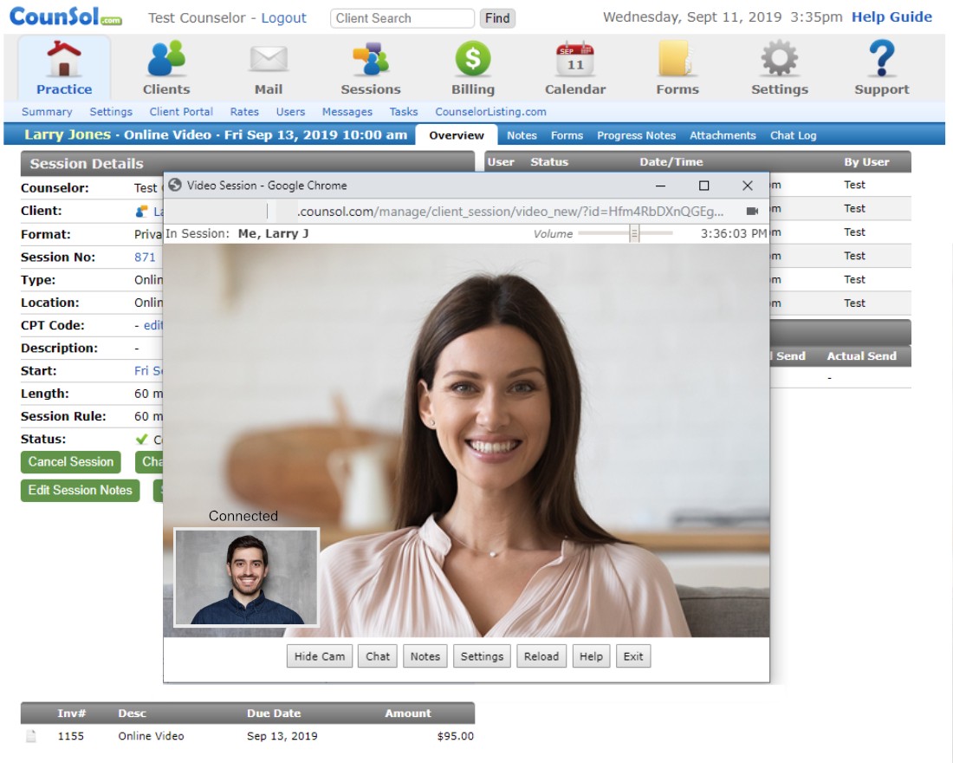The width and height of the screenshot is (953, 763).
Task: Maximize the Video Session window
Action: [x=703, y=186]
